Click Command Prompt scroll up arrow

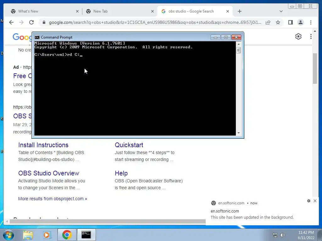click(239, 44)
